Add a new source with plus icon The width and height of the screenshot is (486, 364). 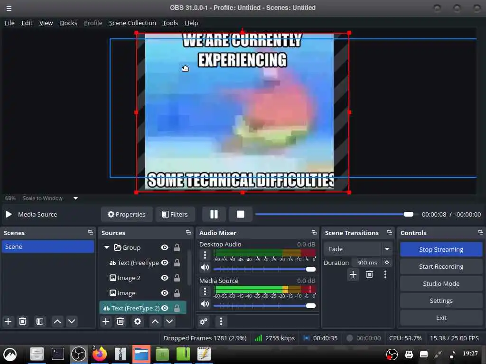(106, 321)
